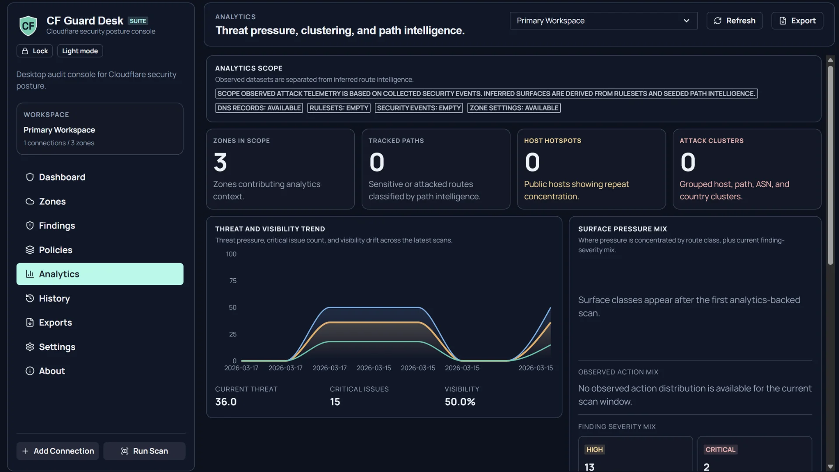Click the About info-circle icon
This screenshot has height=472, width=839.
click(x=30, y=371)
